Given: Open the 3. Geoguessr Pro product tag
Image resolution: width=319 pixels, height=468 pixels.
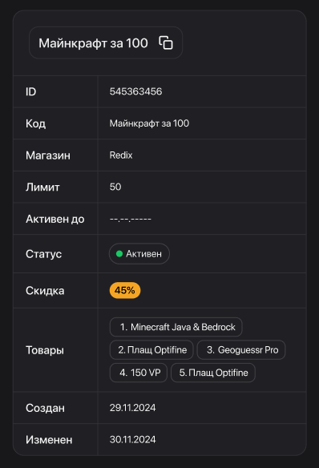Looking at the screenshot, I should click(x=241, y=350).
